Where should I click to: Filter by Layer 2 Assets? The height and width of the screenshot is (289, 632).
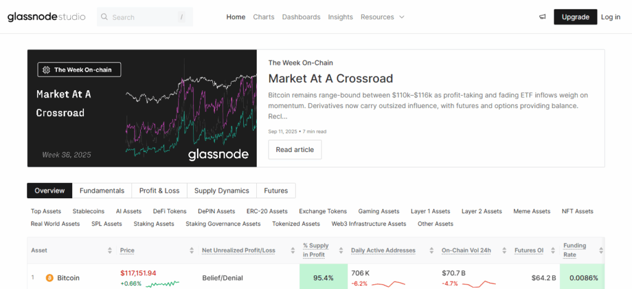pos(481,211)
